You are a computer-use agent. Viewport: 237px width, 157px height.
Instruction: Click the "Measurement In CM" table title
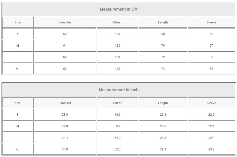(118, 9)
